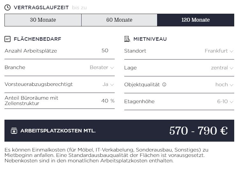Click the Flächenbedarf section heading
Viewport: 239px width, 169px height.
pyautogui.click(x=37, y=39)
